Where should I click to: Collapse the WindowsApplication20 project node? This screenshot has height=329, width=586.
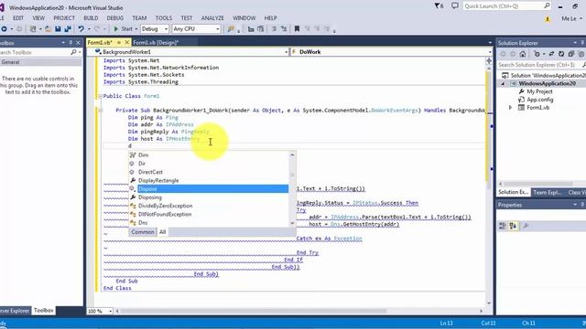[503, 83]
